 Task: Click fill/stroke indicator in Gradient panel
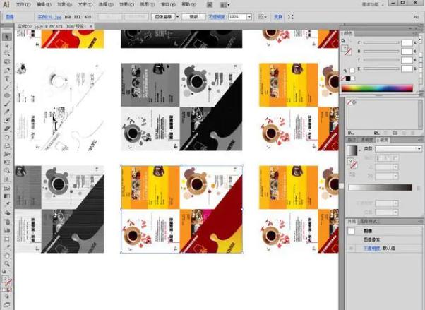pos(353,163)
